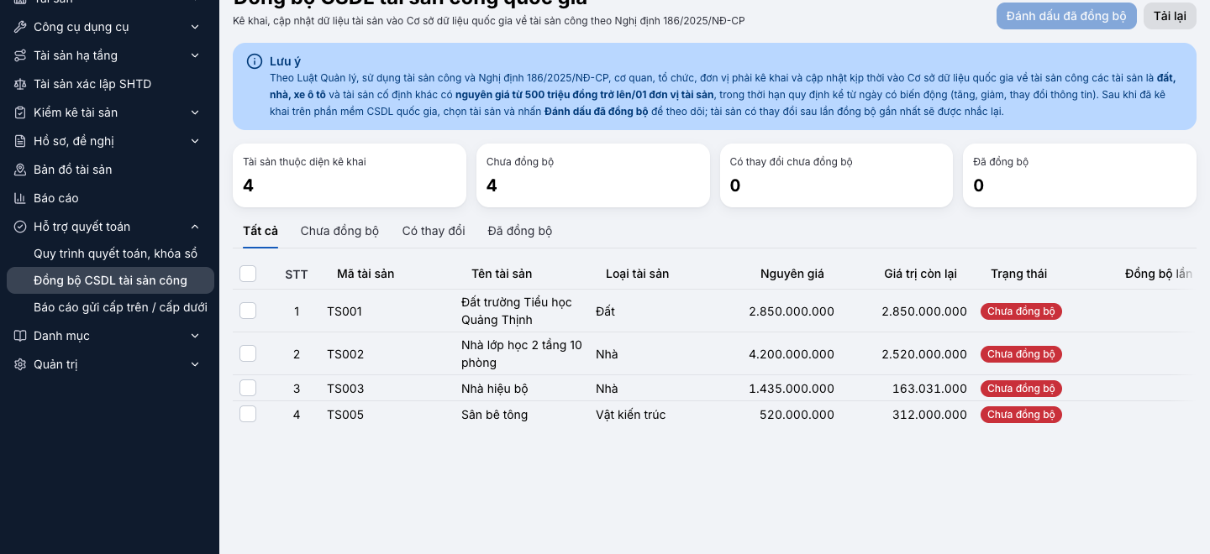Viewport: 1210px width, 554px height.
Task: Click the clipboard icon for Kiểm kê tài sản
Action: (20, 112)
